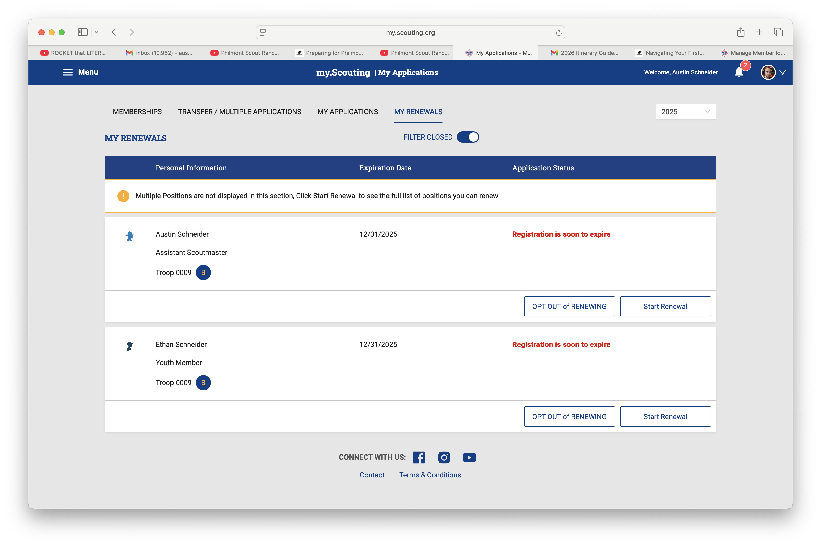Open the 2025 year dropdown

pos(685,112)
